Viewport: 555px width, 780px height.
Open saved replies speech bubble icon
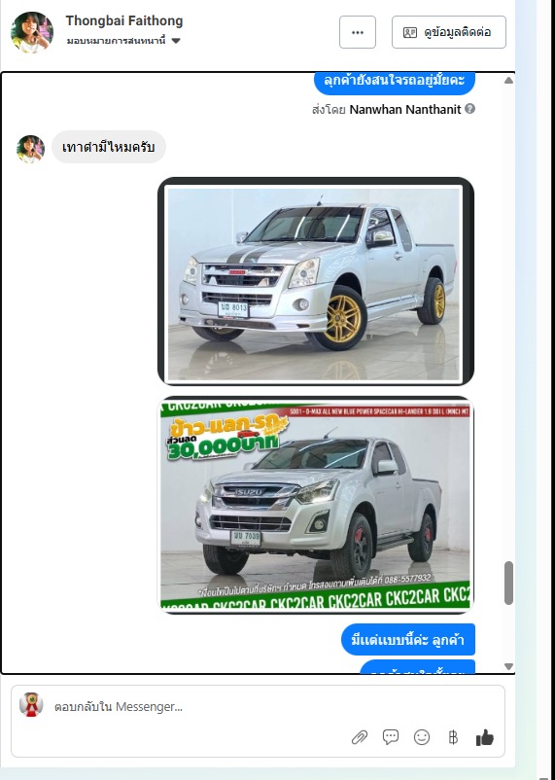[x=391, y=737]
